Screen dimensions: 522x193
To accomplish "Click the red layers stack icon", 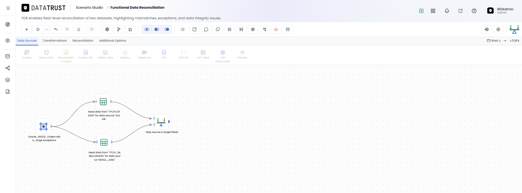I will click(x=276, y=29).
